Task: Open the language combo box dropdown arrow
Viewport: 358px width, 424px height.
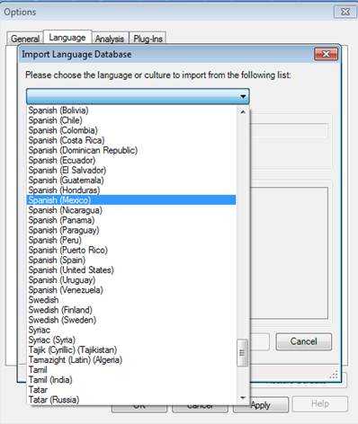Action: click(243, 97)
